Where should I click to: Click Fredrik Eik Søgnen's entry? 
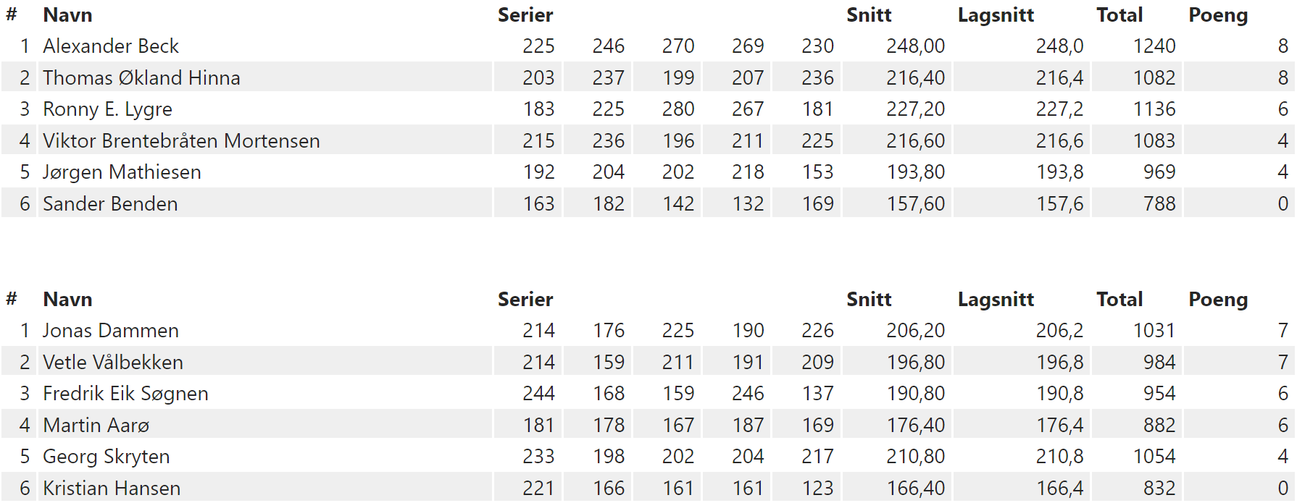(x=125, y=394)
